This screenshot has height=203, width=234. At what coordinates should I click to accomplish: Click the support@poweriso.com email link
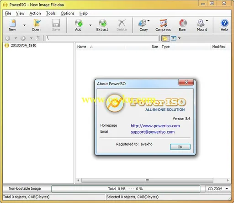pos(153,132)
